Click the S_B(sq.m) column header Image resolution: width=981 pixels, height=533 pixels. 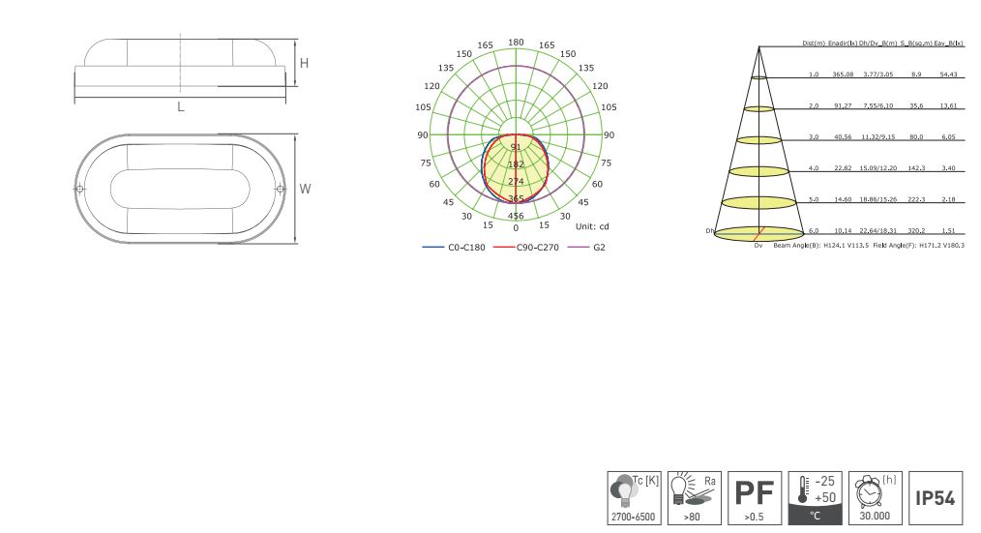916,44
